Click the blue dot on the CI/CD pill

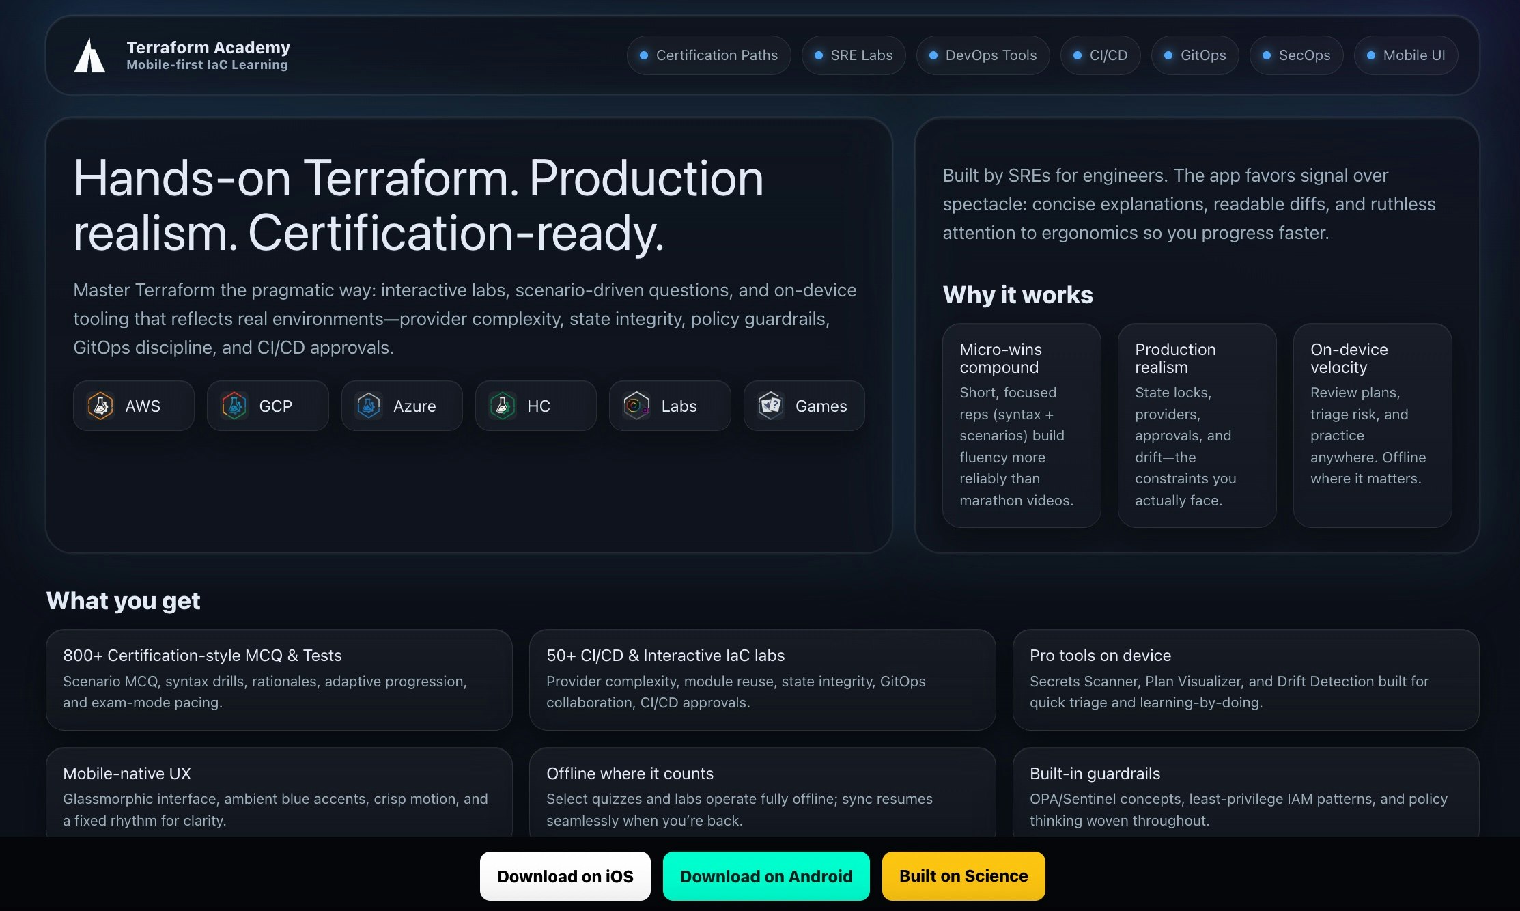coord(1078,55)
